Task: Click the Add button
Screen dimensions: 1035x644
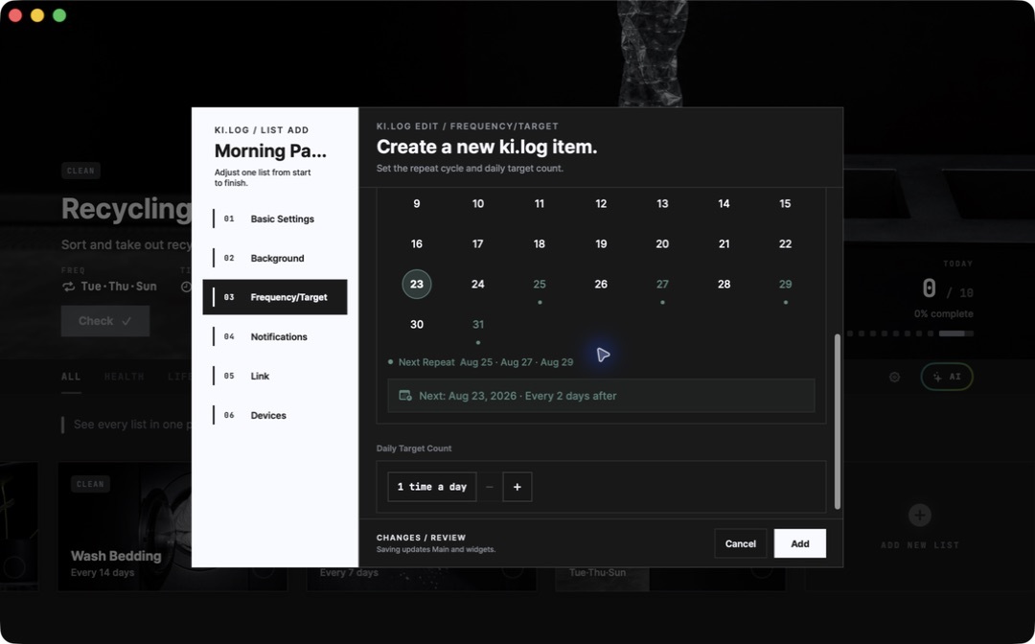Action: [799, 543]
